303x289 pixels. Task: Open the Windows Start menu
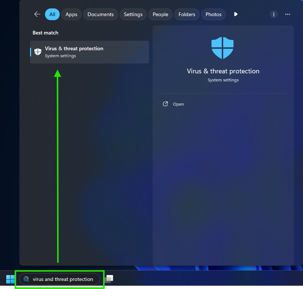pos(10,279)
